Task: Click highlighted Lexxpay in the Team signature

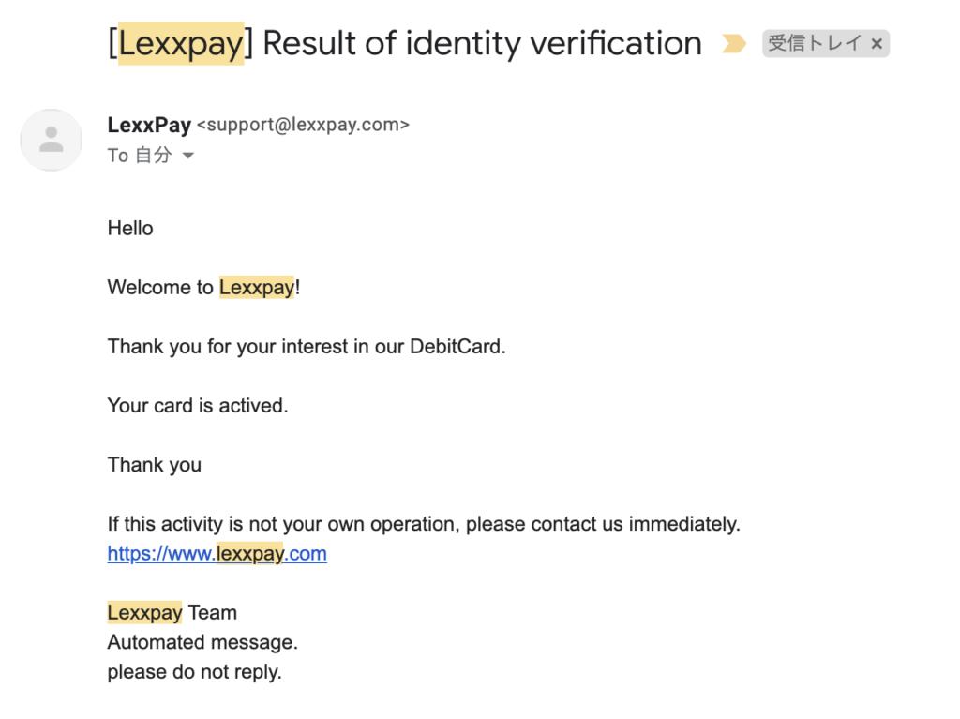Action: click(x=145, y=612)
